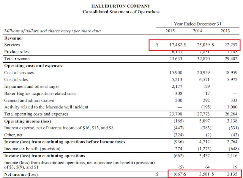
Task: Click pre-tax income value 4,712
Action: pos(204,142)
